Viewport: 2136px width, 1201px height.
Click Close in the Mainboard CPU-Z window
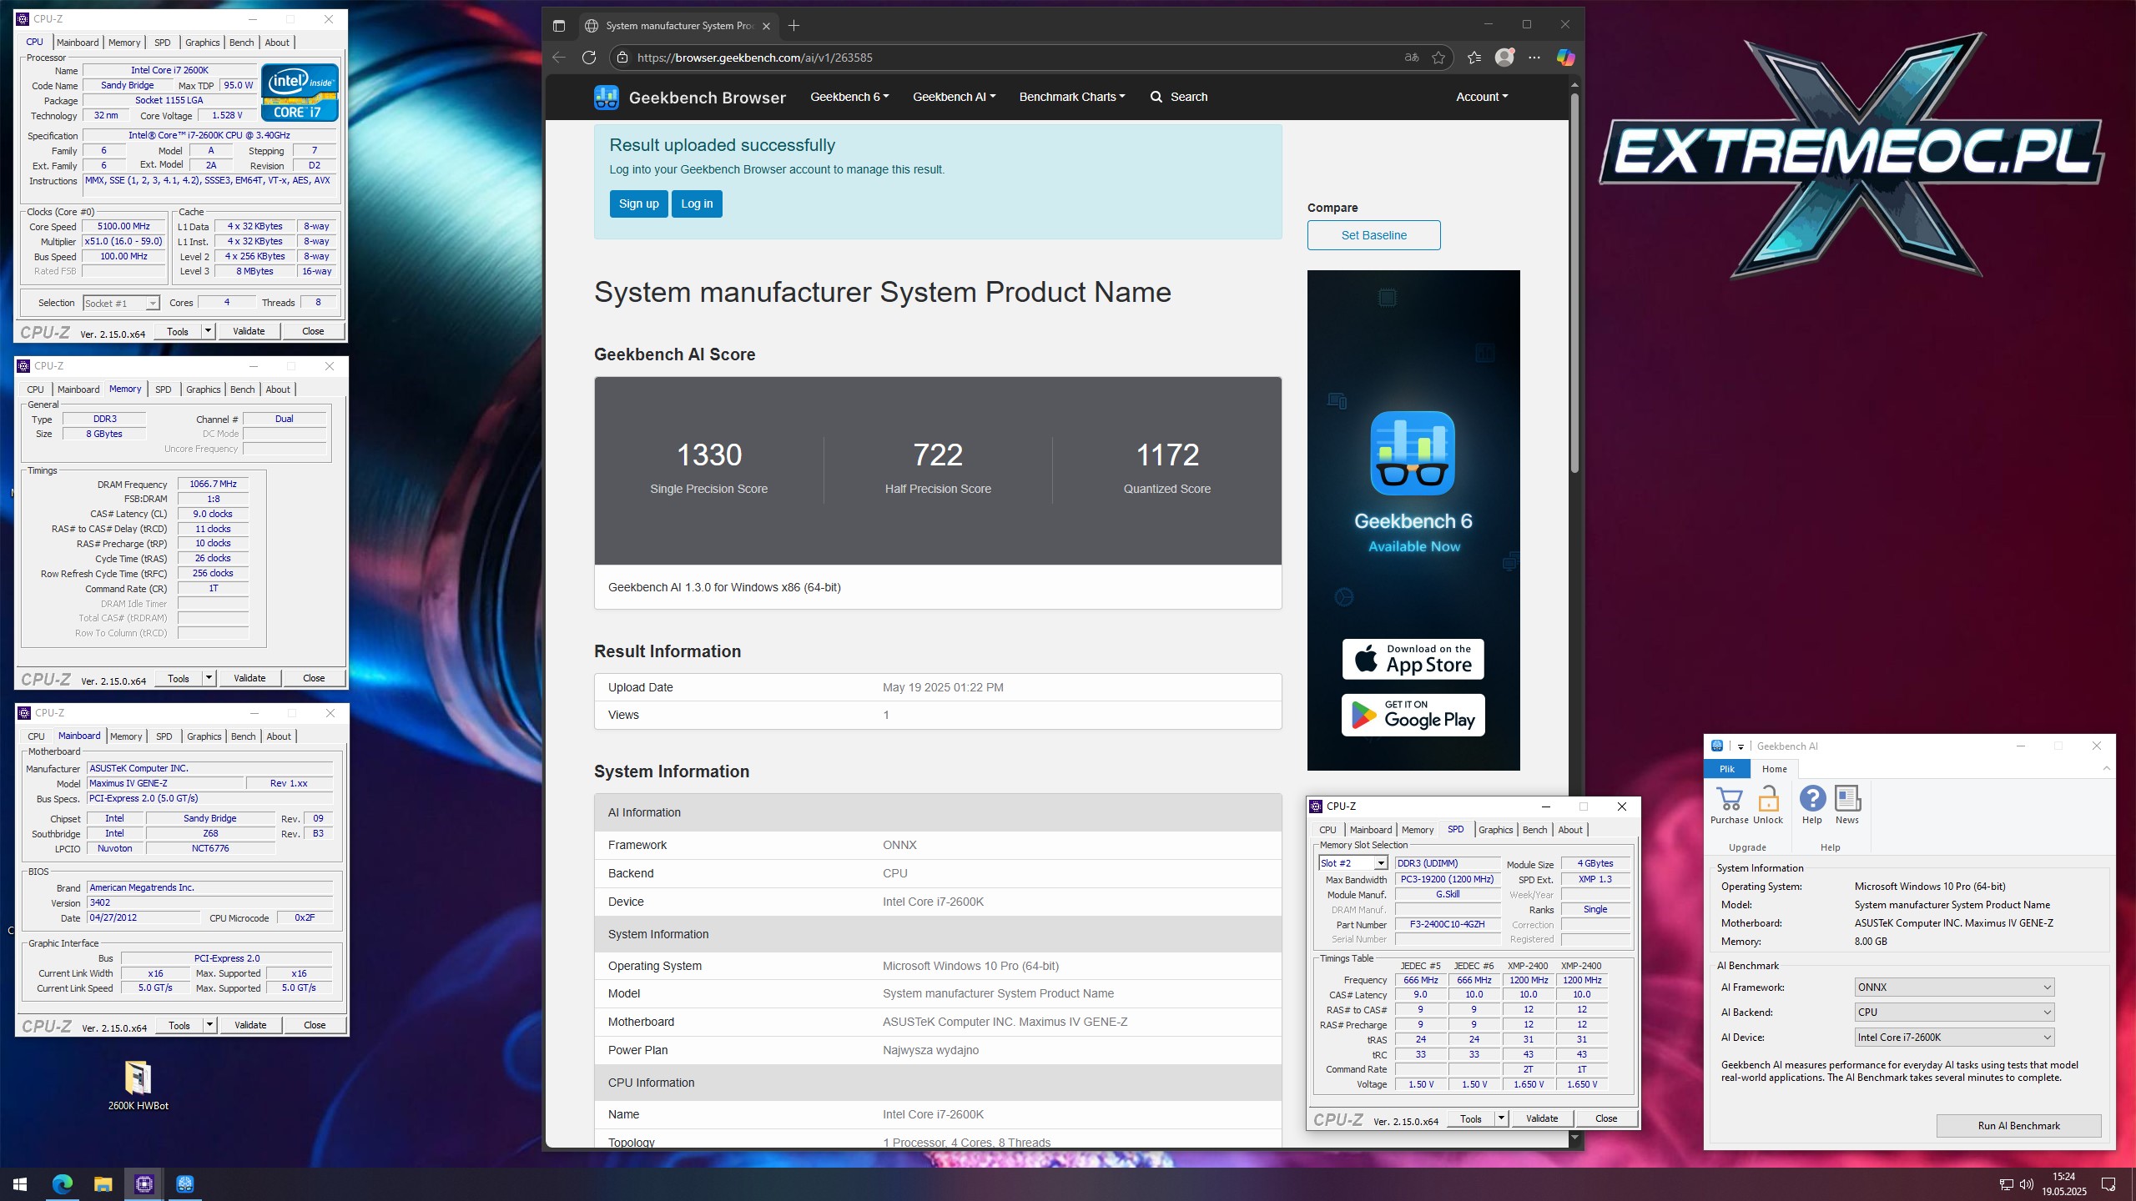coord(315,1025)
